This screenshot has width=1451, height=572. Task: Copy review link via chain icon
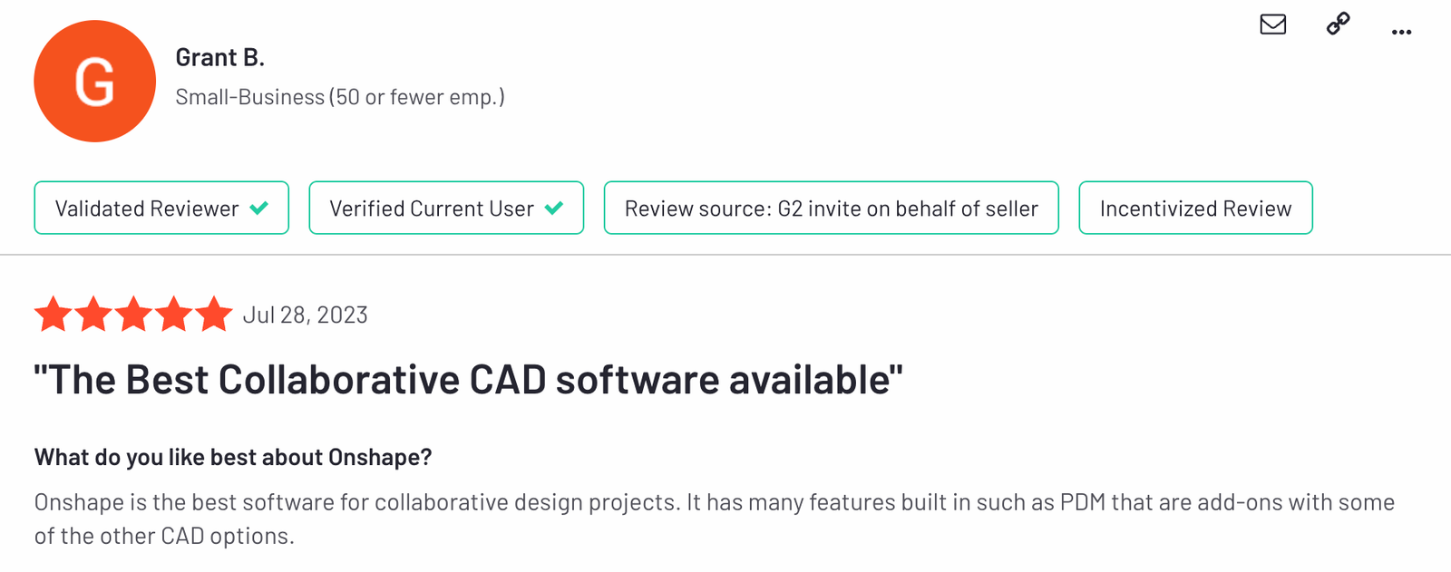coord(1338,24)
